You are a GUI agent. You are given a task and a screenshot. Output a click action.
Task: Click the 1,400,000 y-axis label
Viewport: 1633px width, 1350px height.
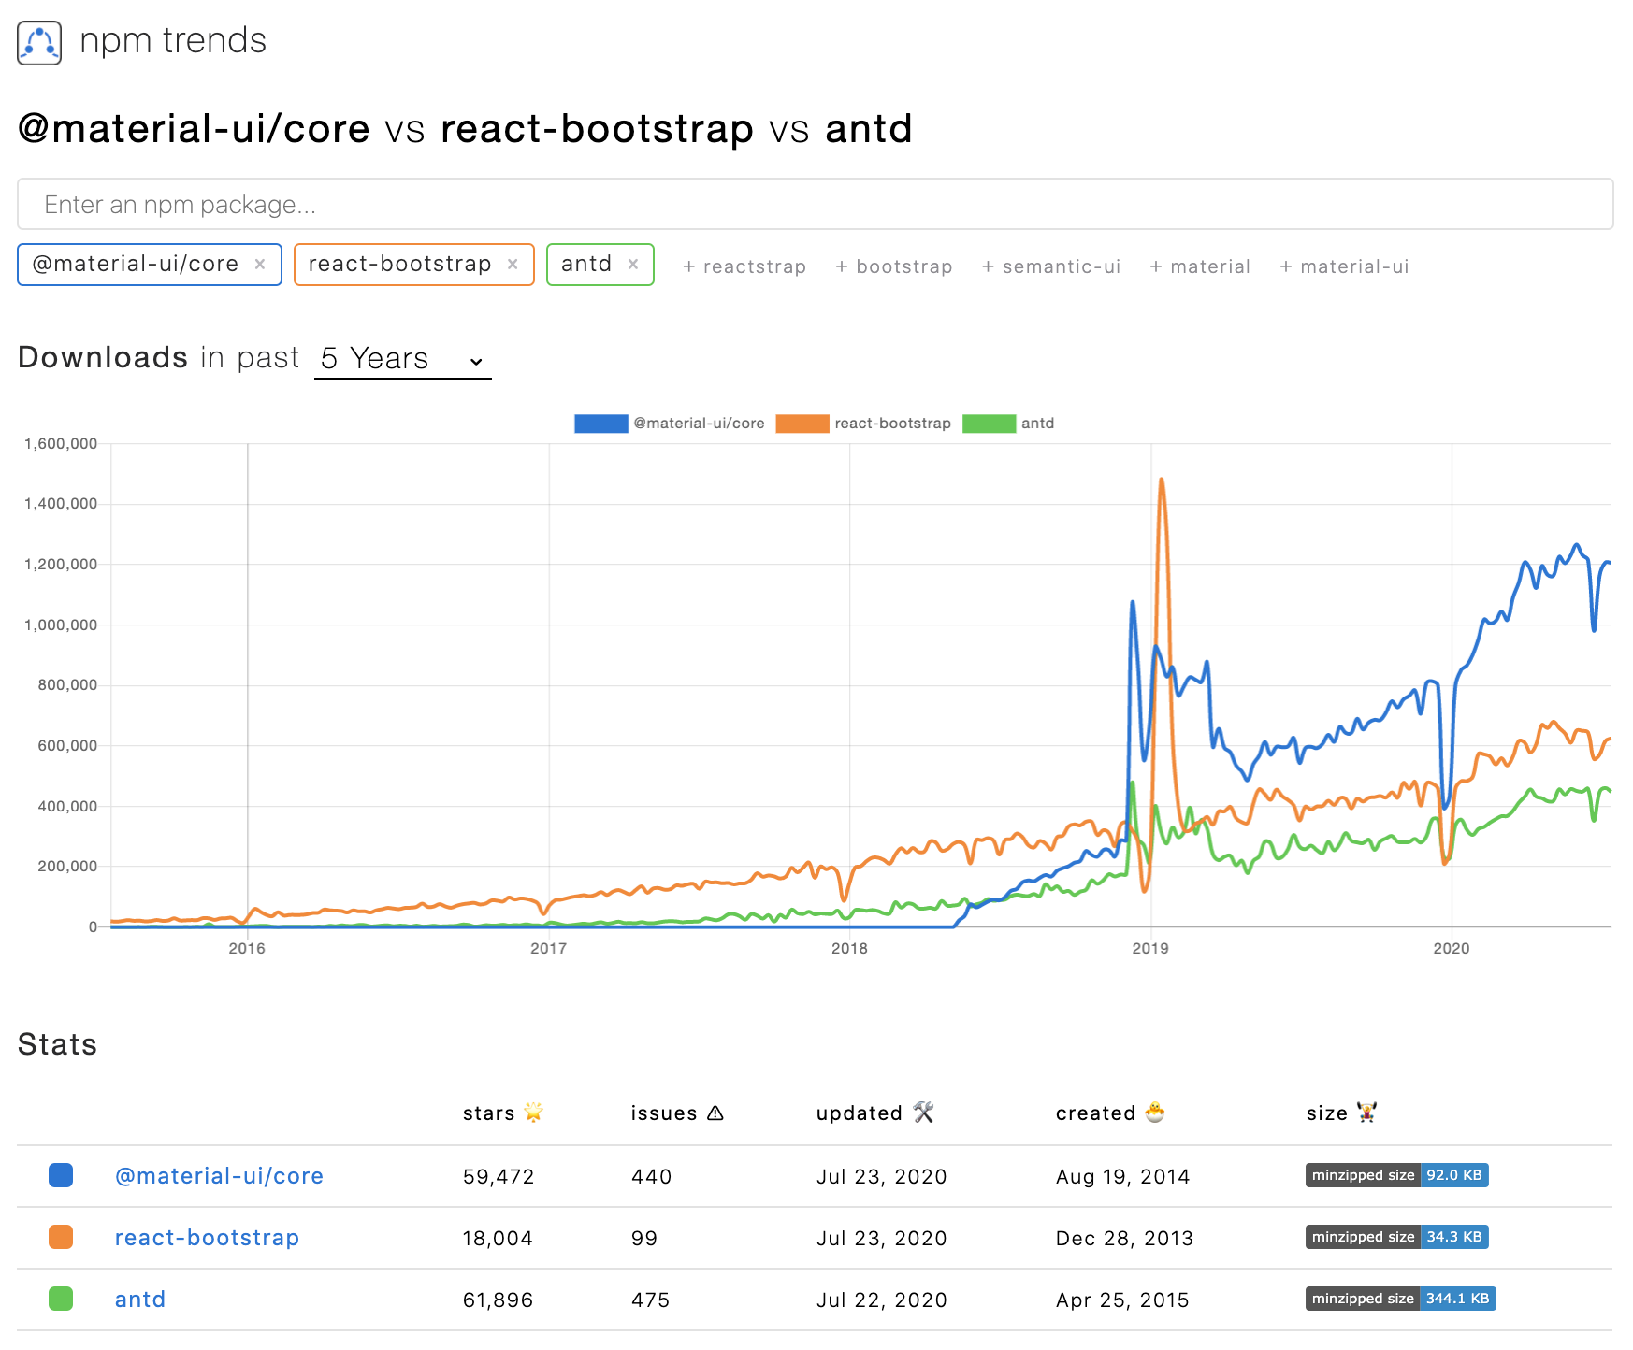point(61,503)
